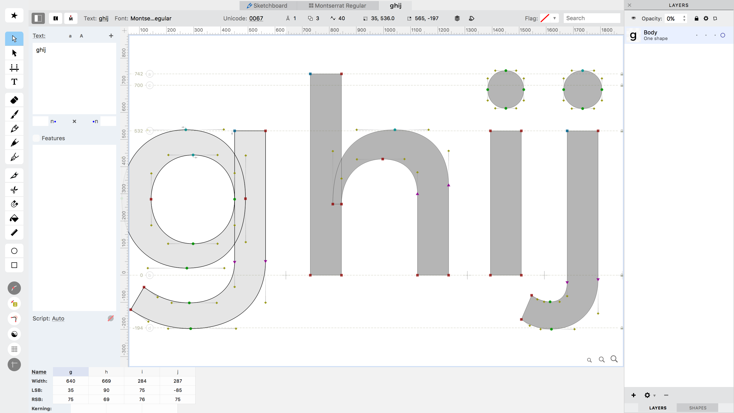Select the Eraser tool

pyautogui.click(x=14, y=100)
